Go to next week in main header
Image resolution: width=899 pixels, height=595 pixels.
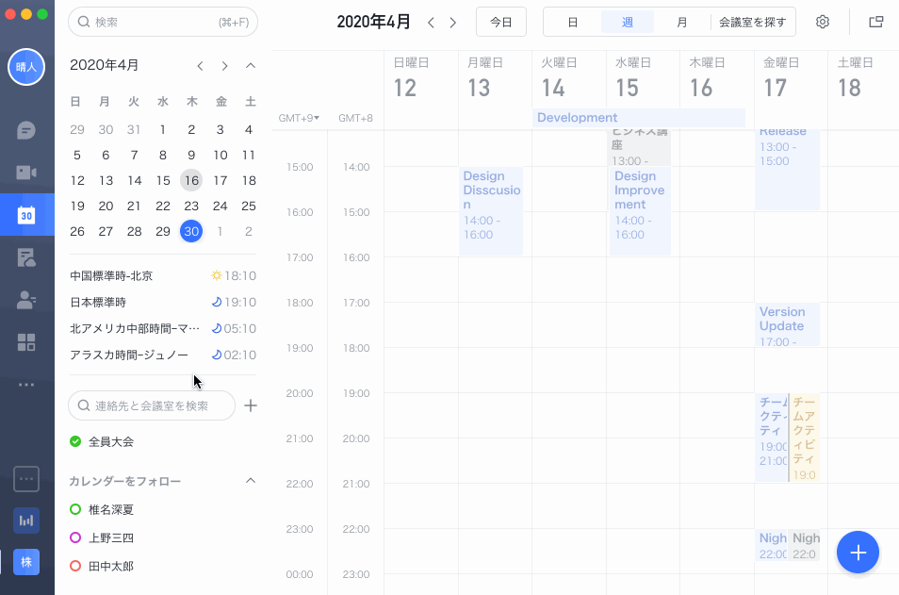point(453,23)
